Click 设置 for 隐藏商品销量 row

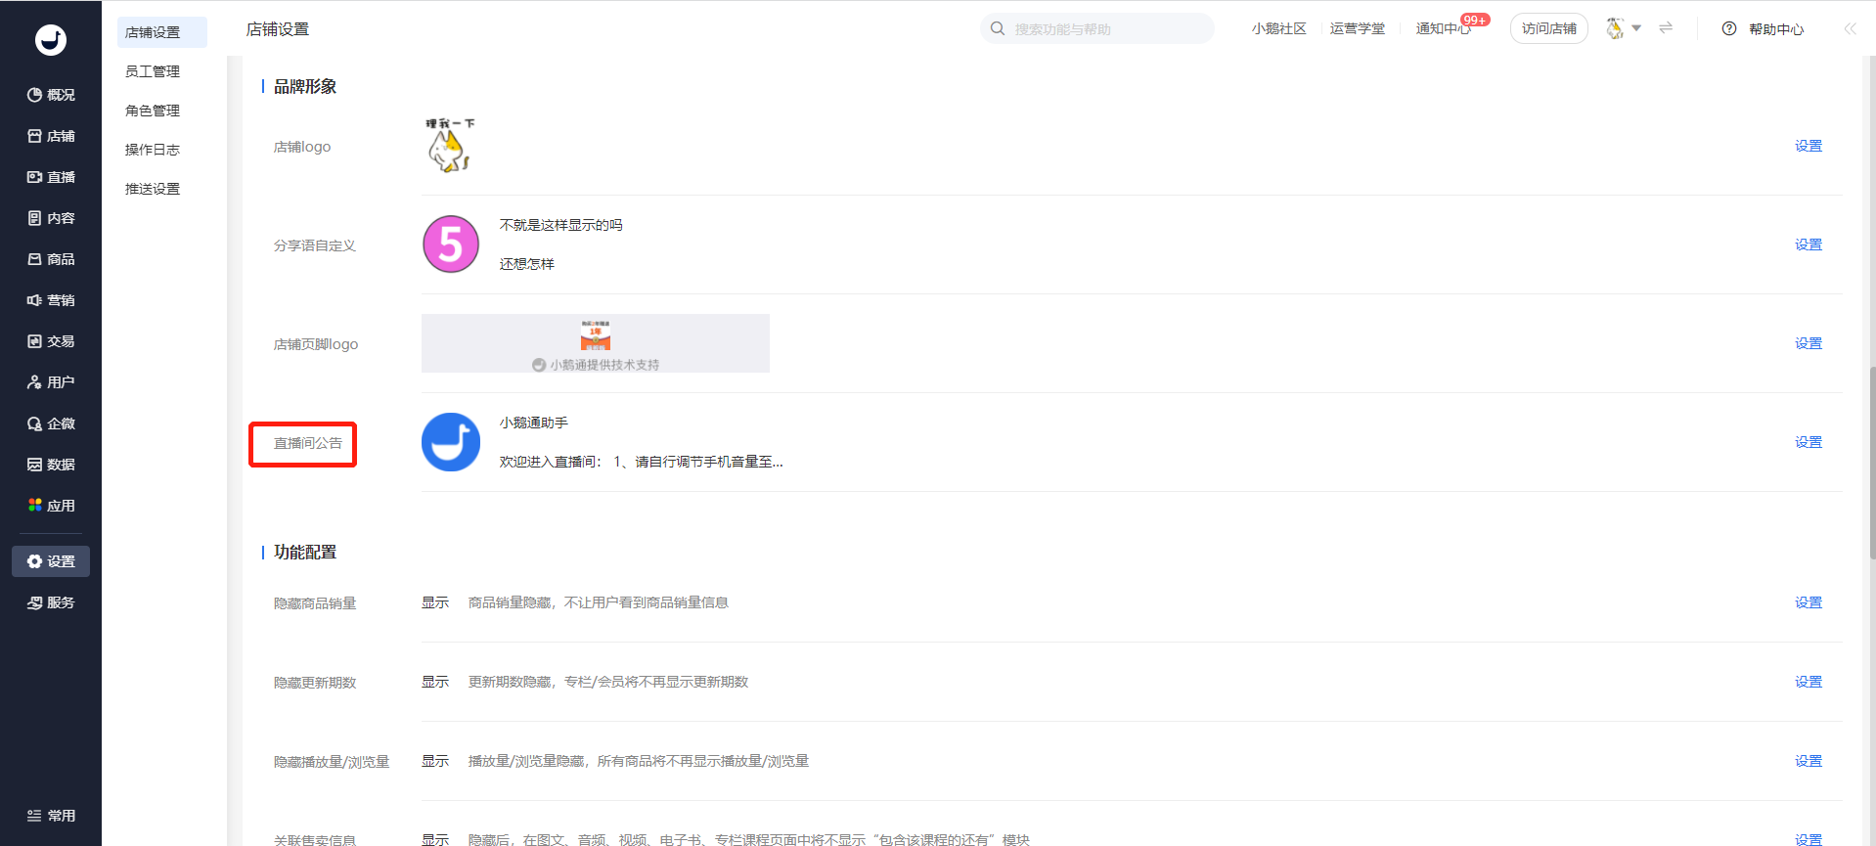click(x=1809, y=602)
